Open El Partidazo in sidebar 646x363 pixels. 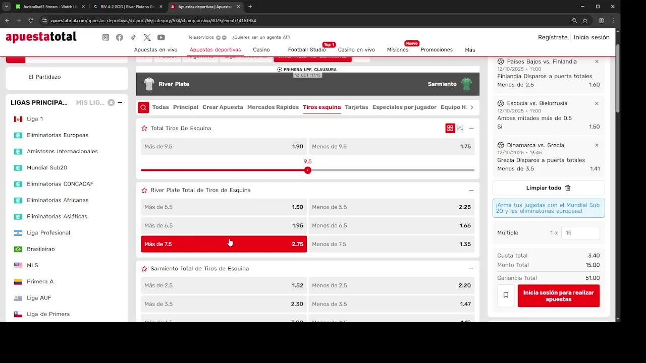coord(44,77)
